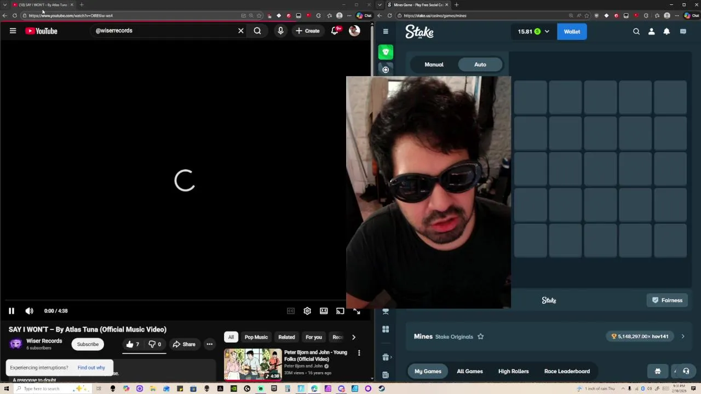Open the Stake sidebar hamburger menu
Image resolution: width=701 pixels, height=394 pixels.
pos(386,31)
